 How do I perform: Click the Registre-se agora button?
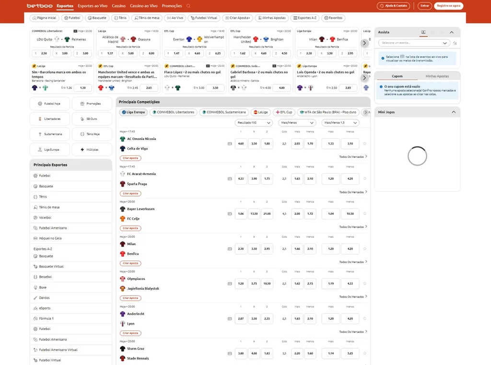point(448,6)
